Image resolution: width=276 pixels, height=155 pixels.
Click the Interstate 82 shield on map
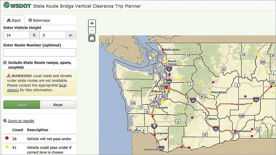point(216,129)
